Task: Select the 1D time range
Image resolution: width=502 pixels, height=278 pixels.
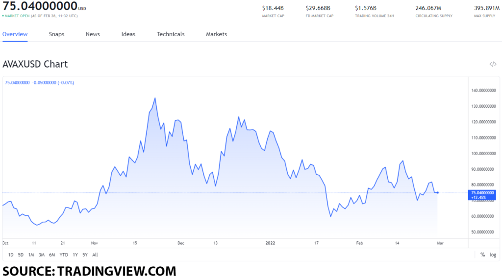Action: click(x=11, y=255)
